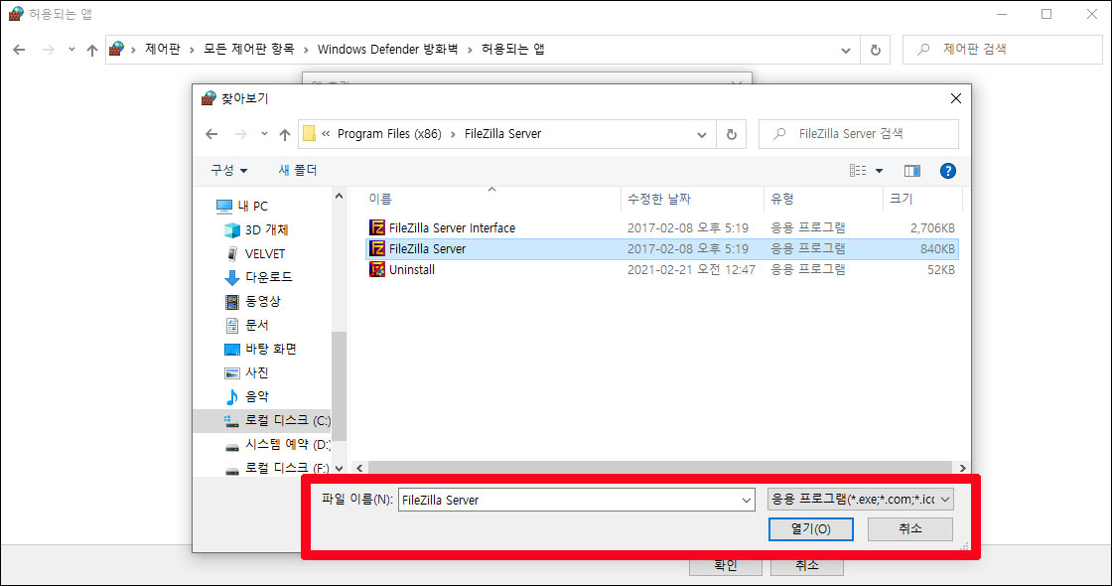
Task: Select FileZilla Server Interface application icon
Action: (377, 227)
